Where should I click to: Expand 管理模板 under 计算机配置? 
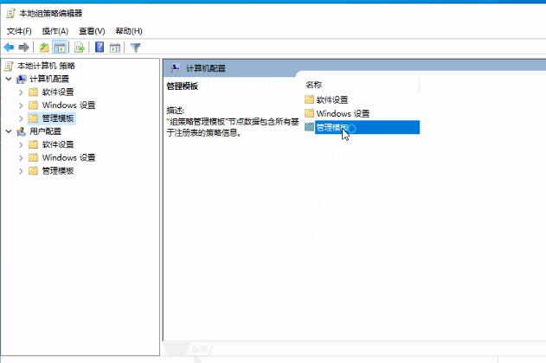point(21,118)
